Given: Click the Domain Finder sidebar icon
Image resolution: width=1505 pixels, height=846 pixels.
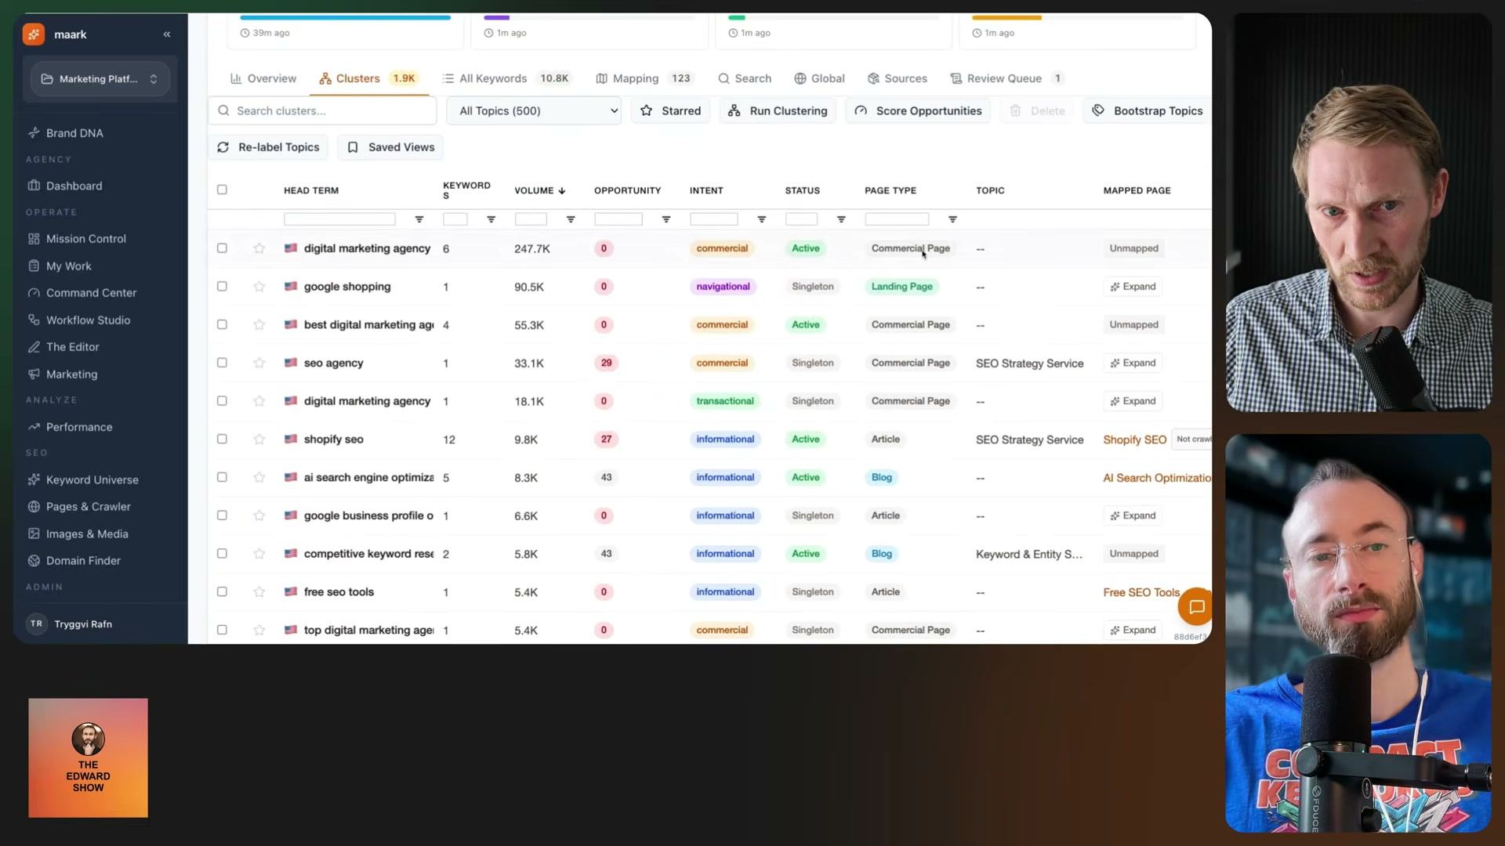Looking at the screenshot, I should point(34,561).
